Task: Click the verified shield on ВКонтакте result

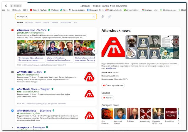Action: [x=53, y=110]
